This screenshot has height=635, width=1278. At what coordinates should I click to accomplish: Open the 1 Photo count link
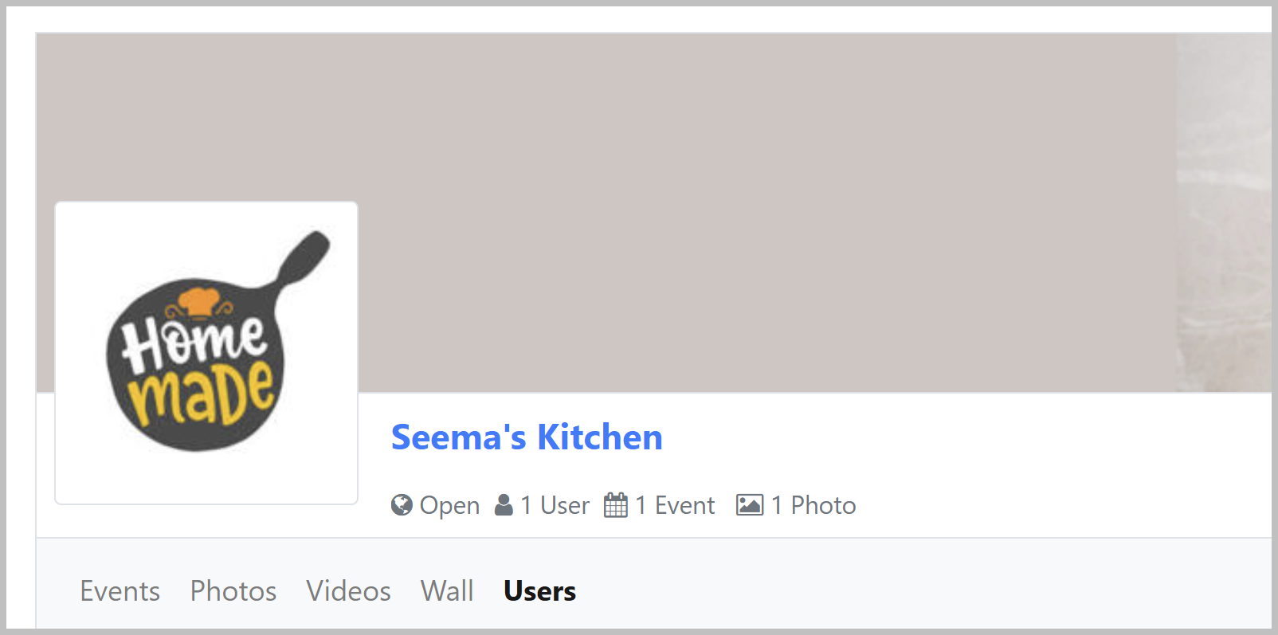[813, 505]
